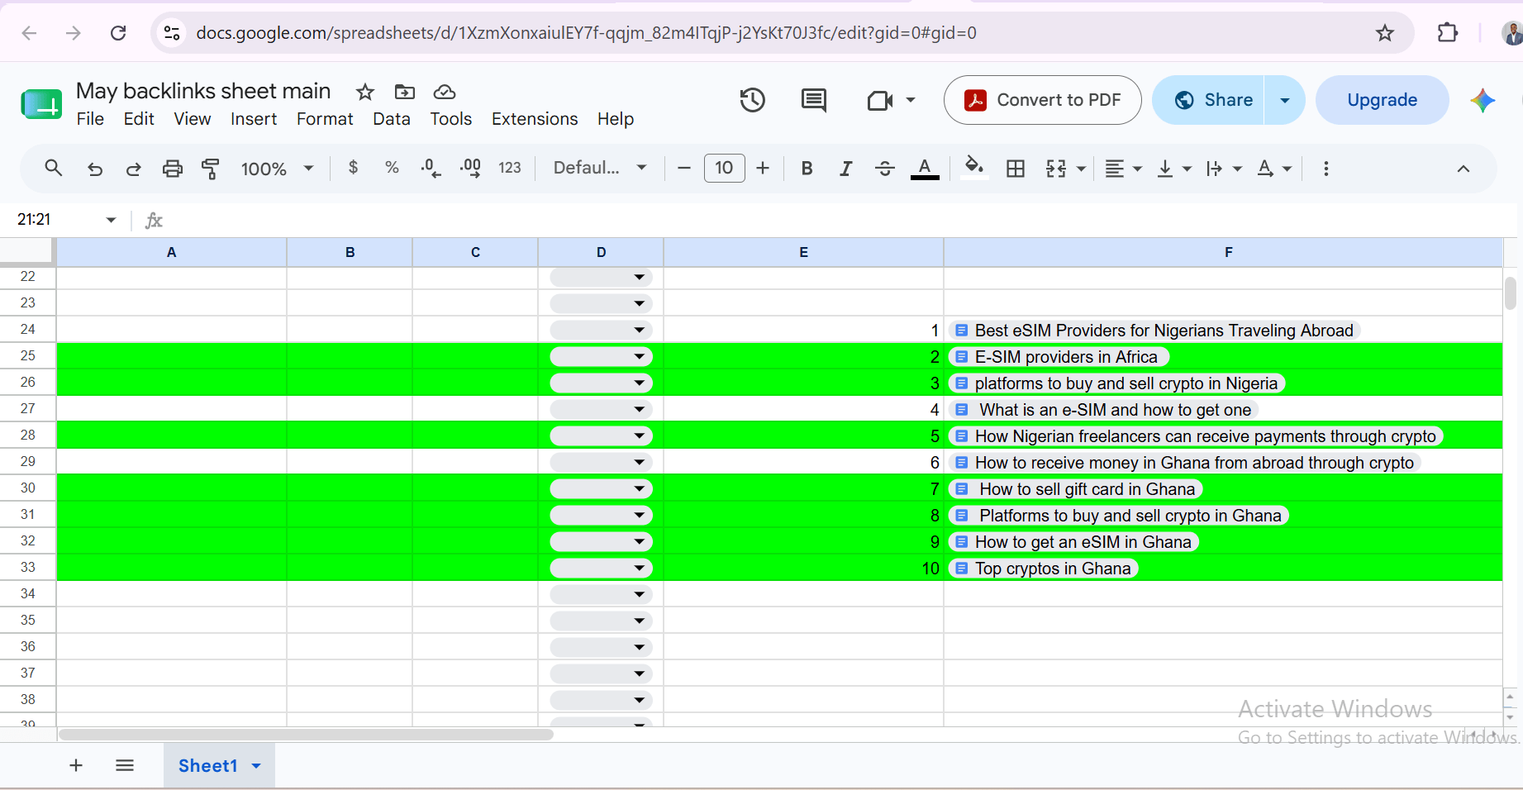Toggle strikethrough formatting
The image size is (1523, 790).
coord(885,169)
